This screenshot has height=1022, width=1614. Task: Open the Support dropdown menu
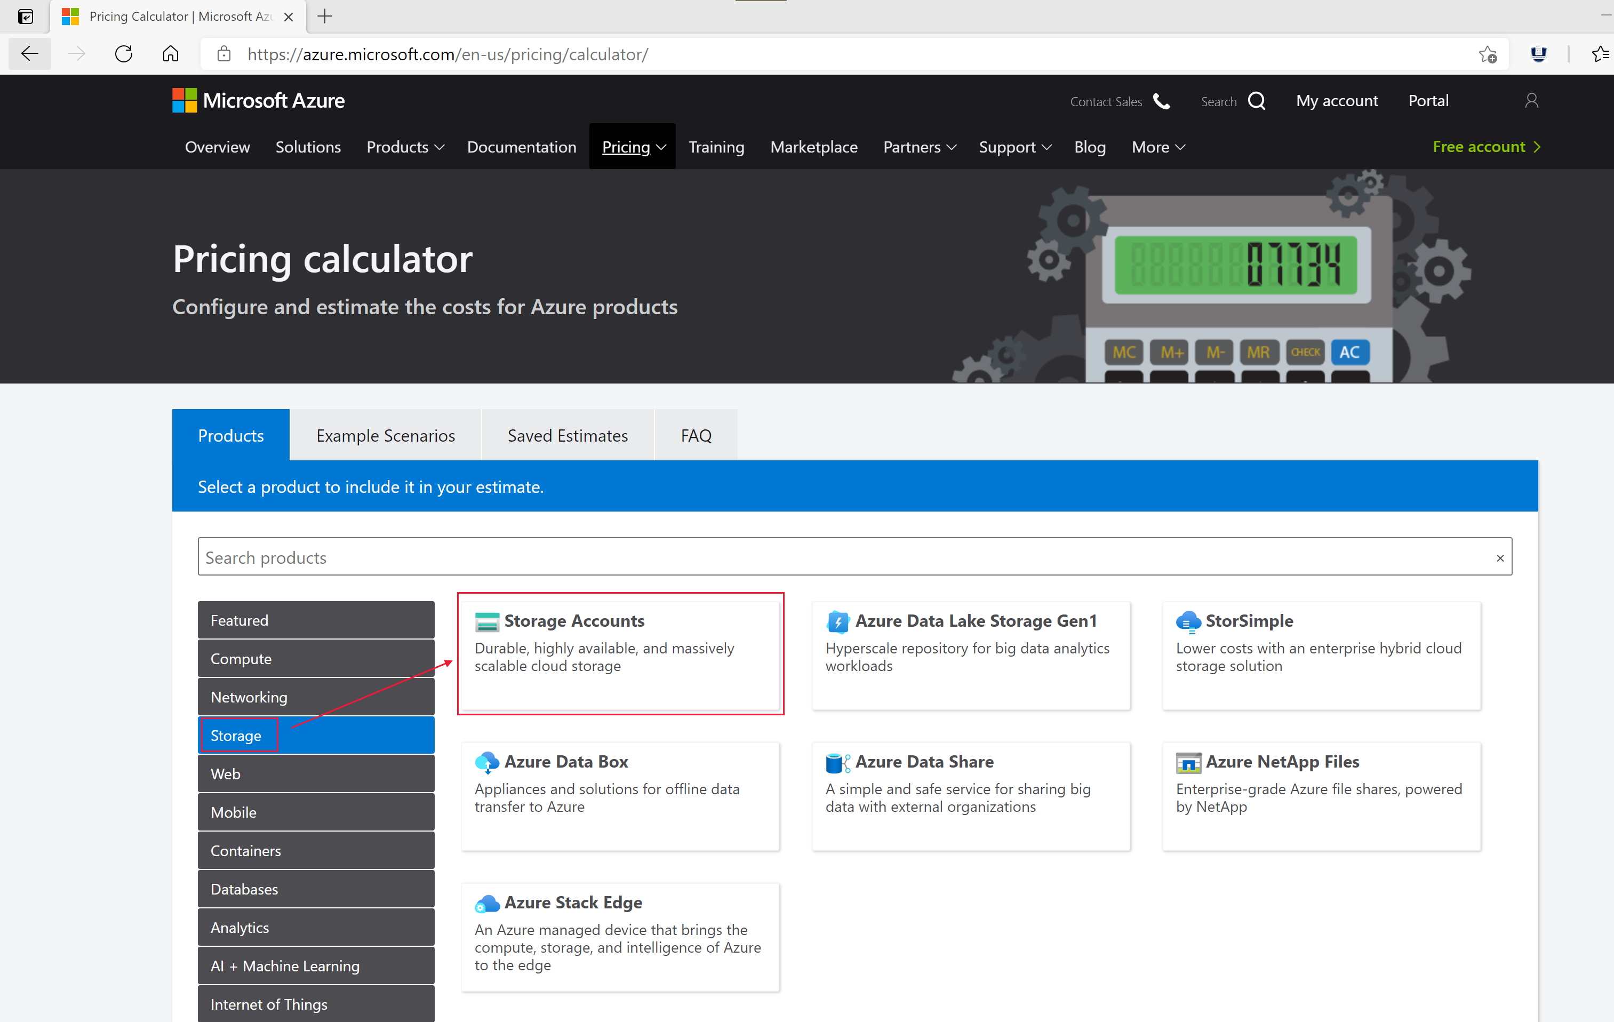tap(1014, 147)
